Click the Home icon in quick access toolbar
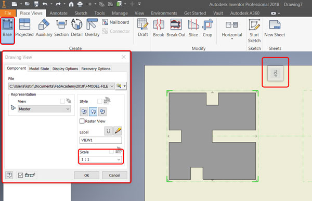The height and width of the screenshot is (201, 312). 71,4
